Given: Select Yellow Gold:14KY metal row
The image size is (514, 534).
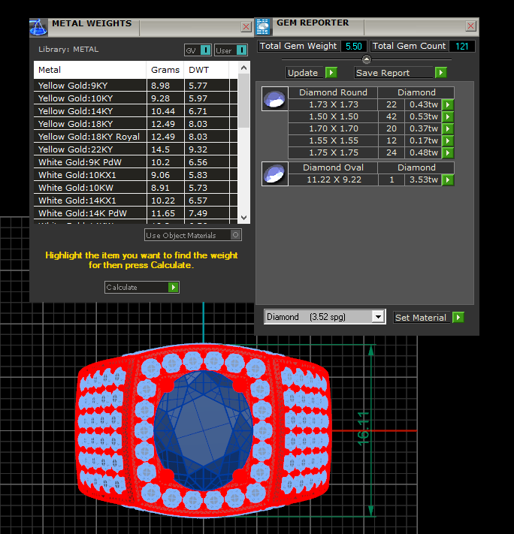Looking at the screenshot, I should pos(90,111).
